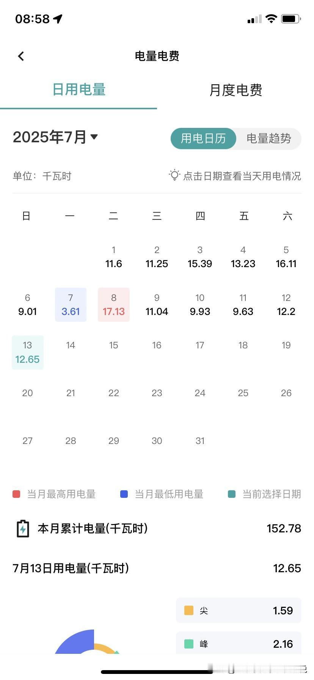Image resolution: width=314 pixels, height=680 pixels.
Task: Tap the orange 尖 color swatch
Action: point(189,611)
